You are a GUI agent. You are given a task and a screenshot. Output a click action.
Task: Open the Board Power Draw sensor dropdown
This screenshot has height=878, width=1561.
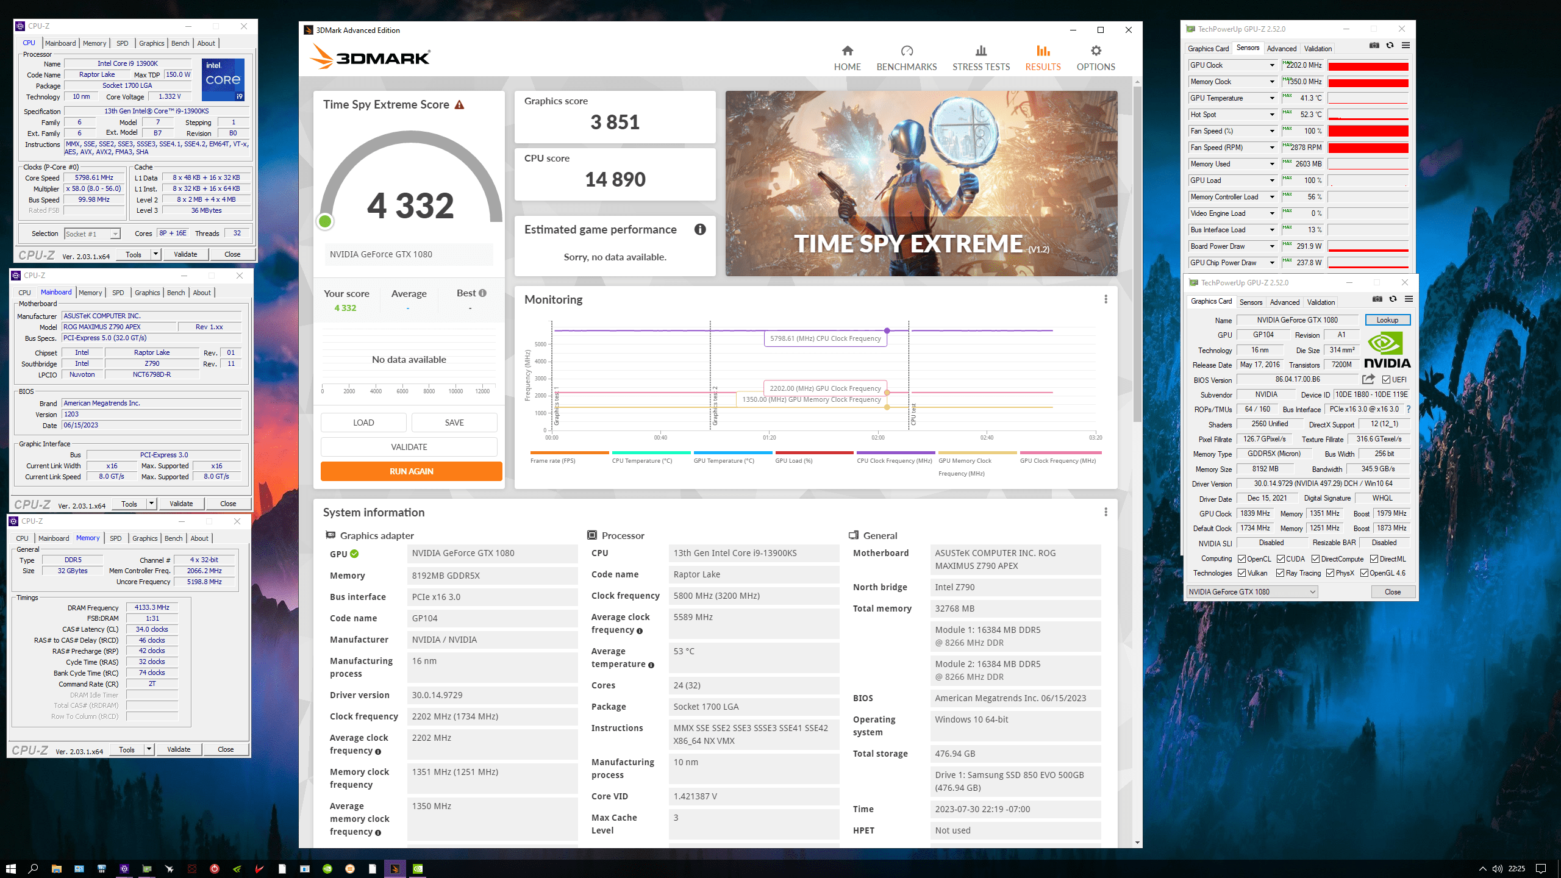coord(1272,246)
